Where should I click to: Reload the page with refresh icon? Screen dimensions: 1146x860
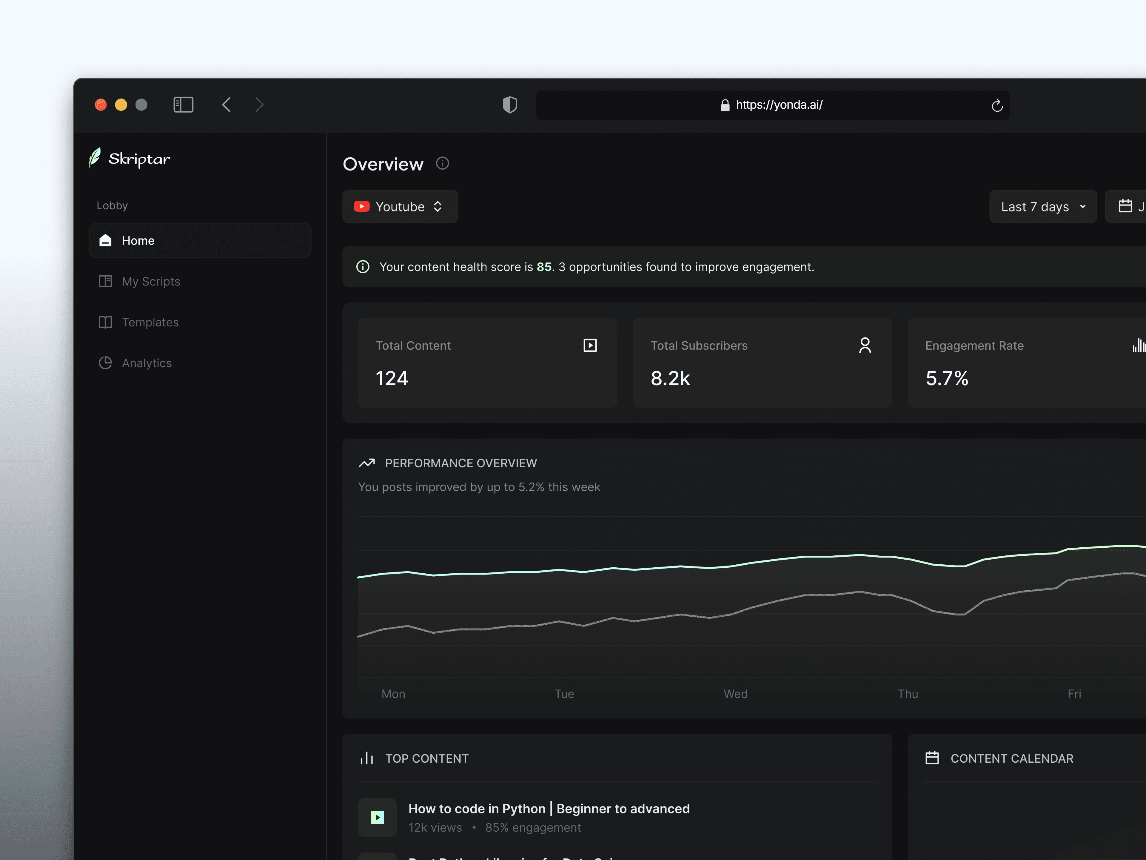pyautogui.click(x=997, y=105)
